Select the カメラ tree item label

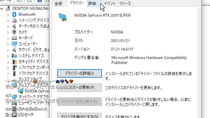tap(23, 32)
